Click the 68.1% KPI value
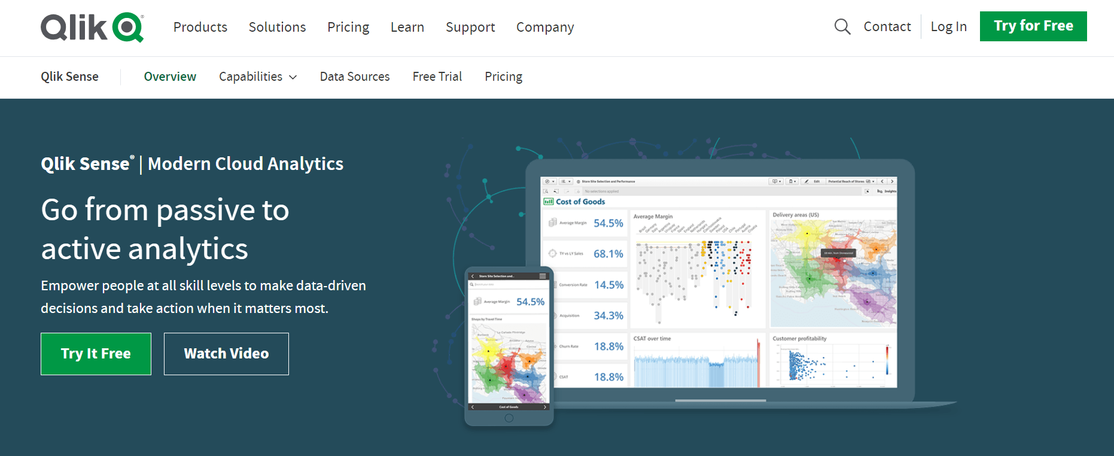 tap(608, 254)
